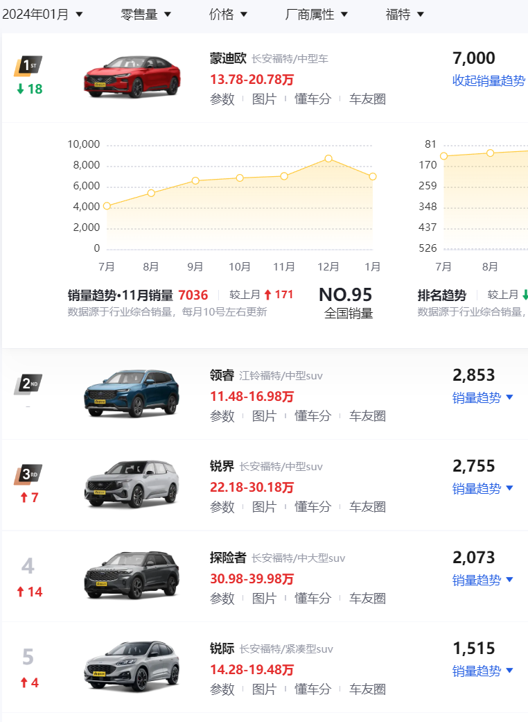
Task: Select the 8月 point on ranking trend chart
Action: (491, 153)
